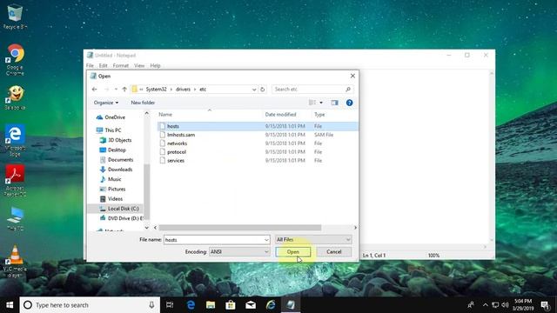Click the Cancel button in the dialog
Viewport: 557px width, 313px height.
coord(334,251)
